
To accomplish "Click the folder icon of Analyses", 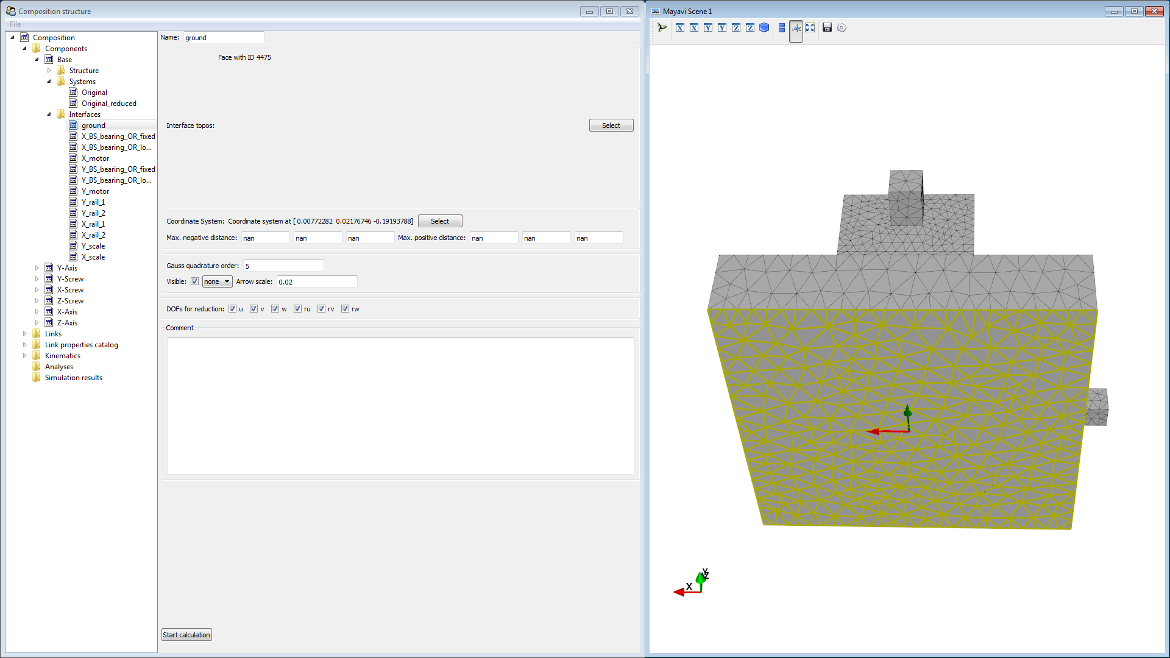I will (x=37, y=367).
